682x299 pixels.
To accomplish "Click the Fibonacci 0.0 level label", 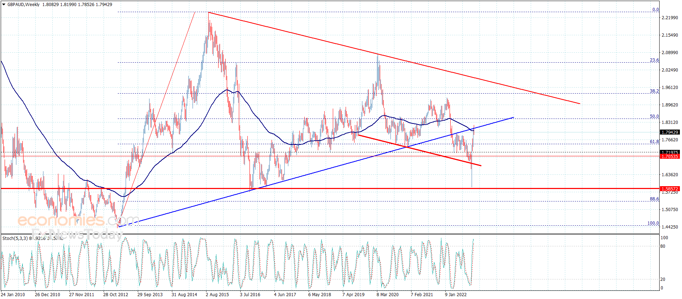I will [655, 10].
